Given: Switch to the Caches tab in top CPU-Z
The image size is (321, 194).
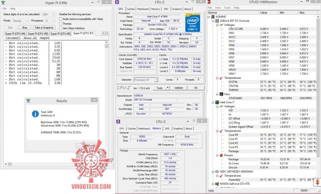Looking at the screenshot, I should pos(131,9).
